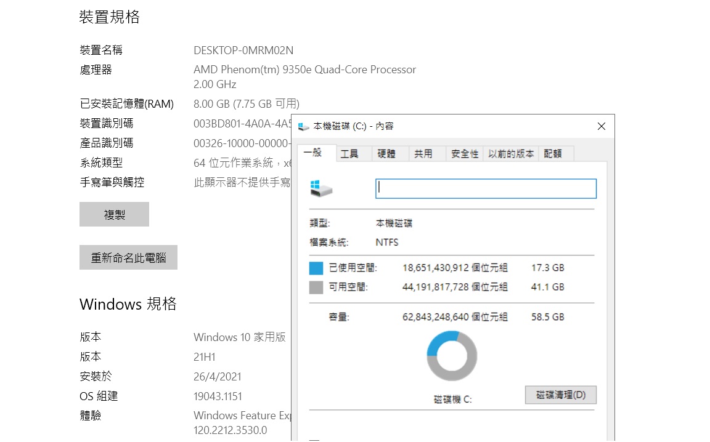Click the install date 26/4/2021
Image resolution: width=710 pixels, height=442 pixels.
218,377
